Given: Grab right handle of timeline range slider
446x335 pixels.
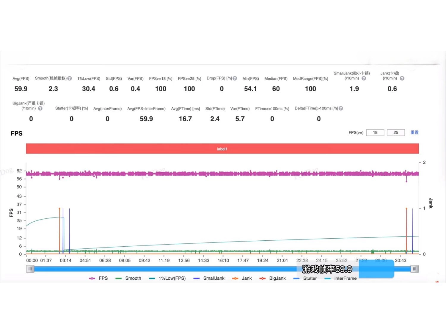Looking at the screenshot, I should pos(415,269).
